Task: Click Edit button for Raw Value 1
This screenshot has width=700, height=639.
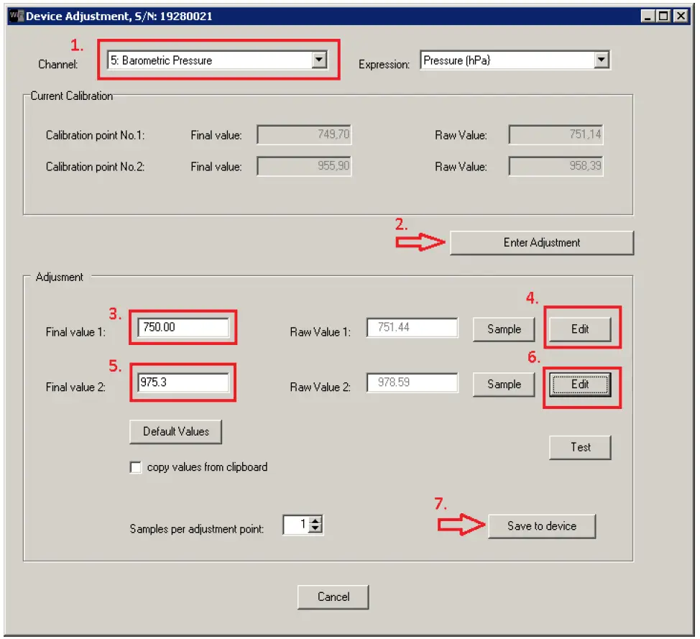Action: tap(580, 329)
